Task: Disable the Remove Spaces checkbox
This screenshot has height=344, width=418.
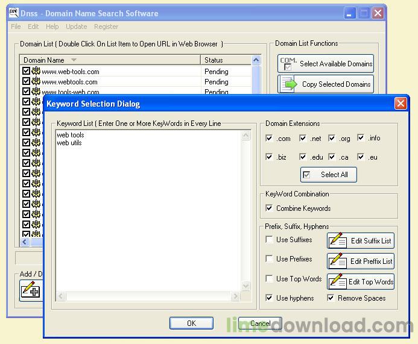Action: 331,298
